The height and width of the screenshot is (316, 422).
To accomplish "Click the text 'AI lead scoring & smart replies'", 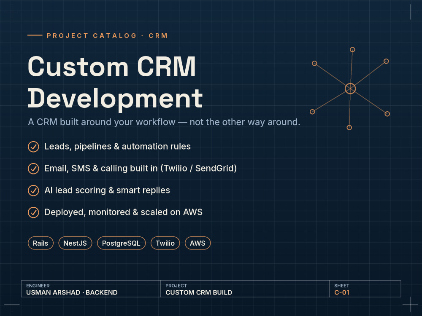I will (x=107, y=190).
